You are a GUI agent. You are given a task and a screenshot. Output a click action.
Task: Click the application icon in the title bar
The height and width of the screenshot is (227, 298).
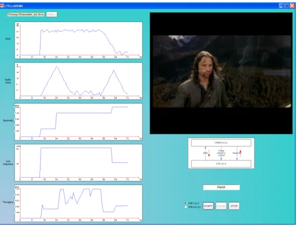[x=2, y=6]
